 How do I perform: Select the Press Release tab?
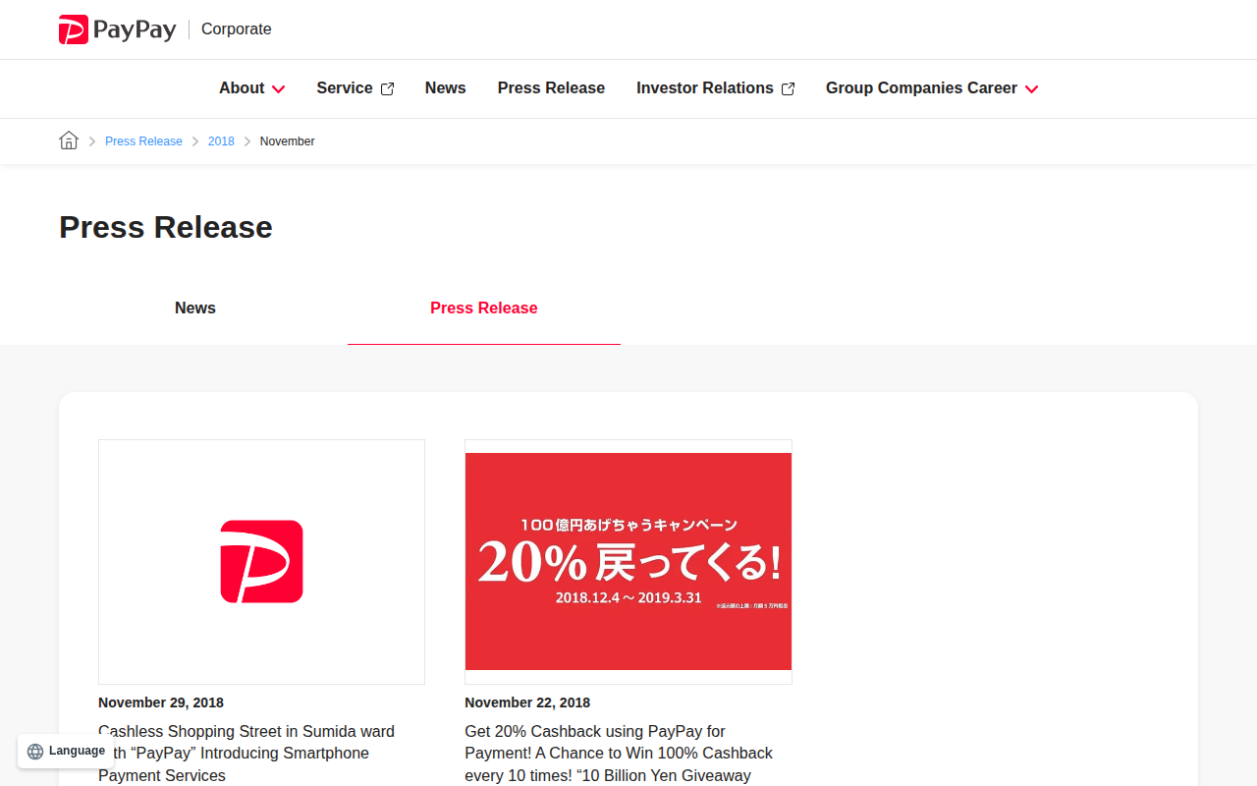[x=484, y=309]
